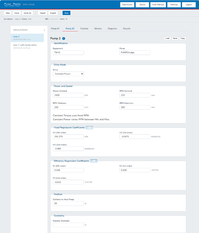
Task: Open the User Manual
Action: tap(158, 5)
